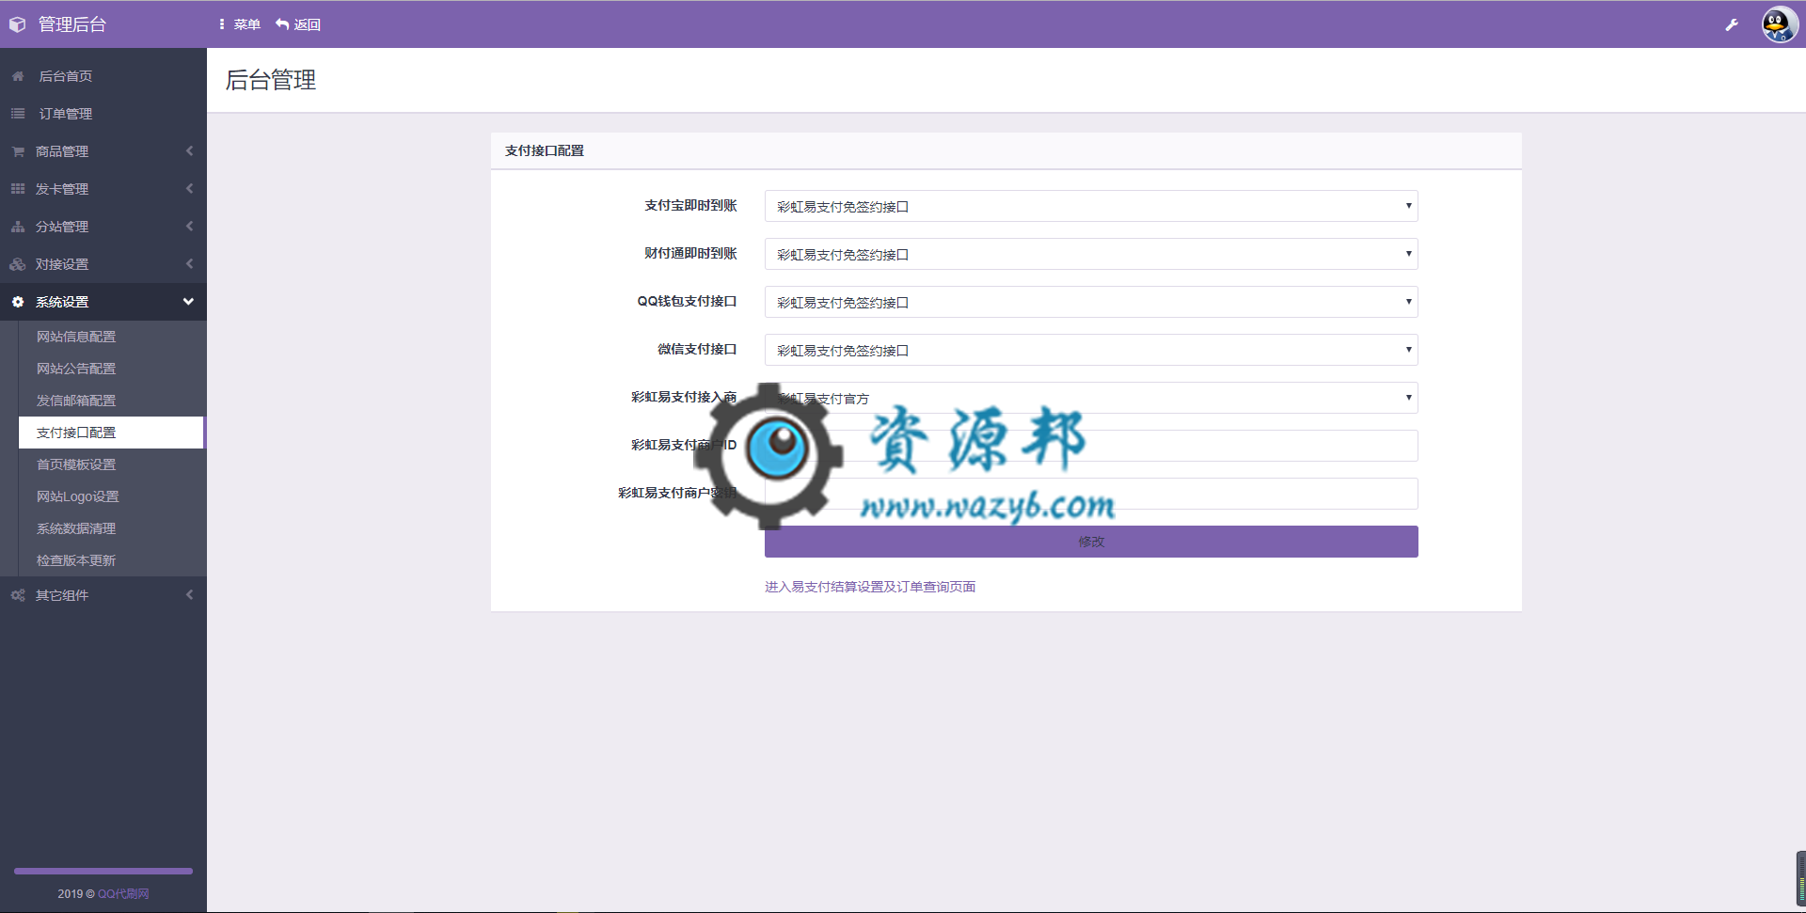This screenshot has height=913, width=1806.
Task: Click the list icon beside 订单管理
Action: (x=18, y=114)
